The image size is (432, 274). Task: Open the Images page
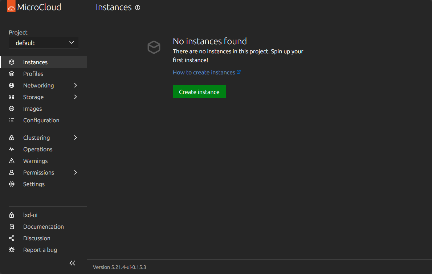(x=44, y=109)
